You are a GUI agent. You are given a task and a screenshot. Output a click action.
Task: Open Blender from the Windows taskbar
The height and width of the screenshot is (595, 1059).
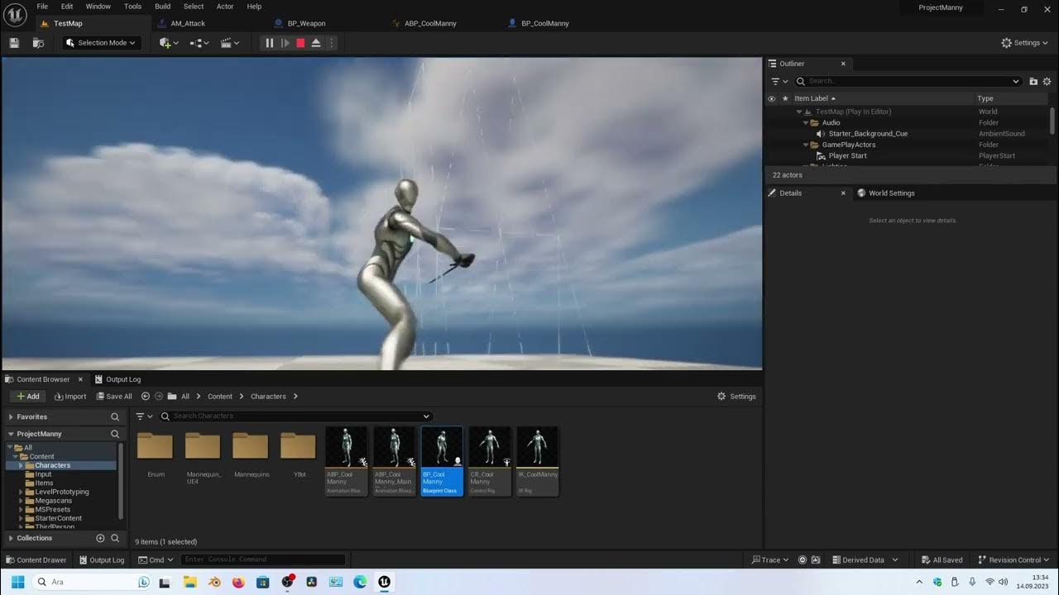pos(214,582)
